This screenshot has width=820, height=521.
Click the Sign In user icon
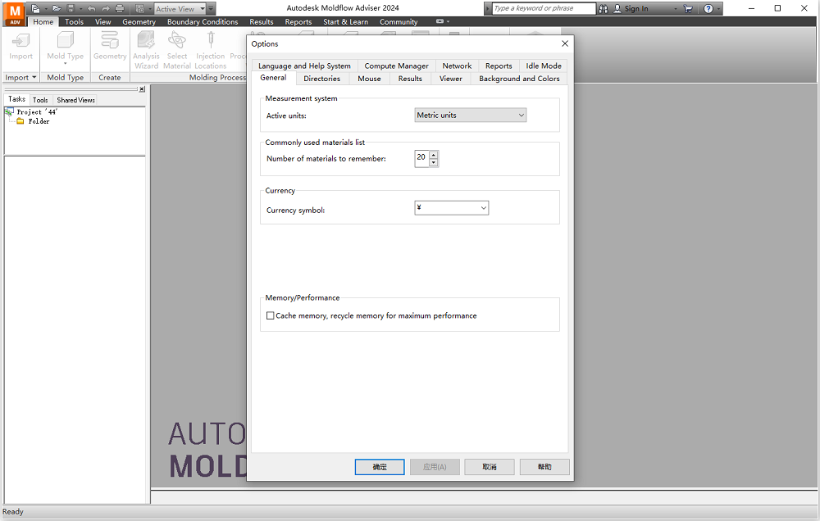[x=617, y=9]
